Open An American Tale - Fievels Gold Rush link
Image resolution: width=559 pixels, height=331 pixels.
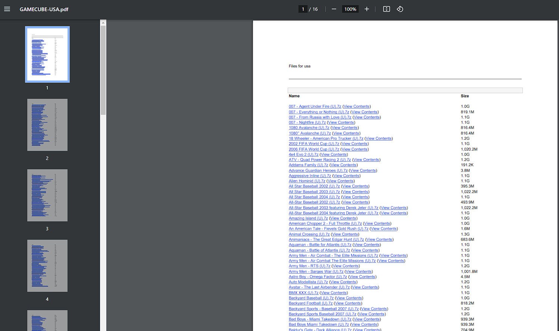[328, 228]
